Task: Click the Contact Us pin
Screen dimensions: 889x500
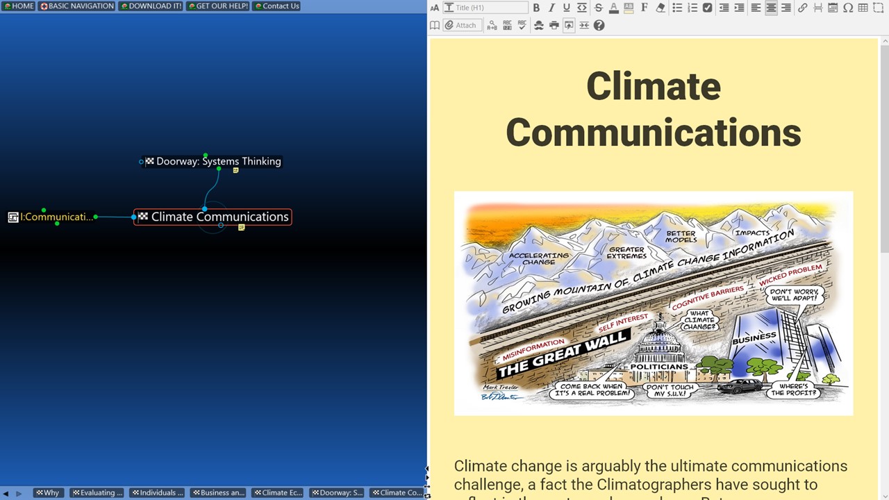Action: point(276,6)
